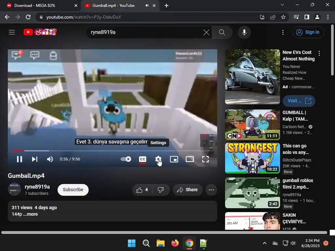Screen dimensions: 335x251
Task: Click the horizontal page scrollbar
Action: coord(164,232)
